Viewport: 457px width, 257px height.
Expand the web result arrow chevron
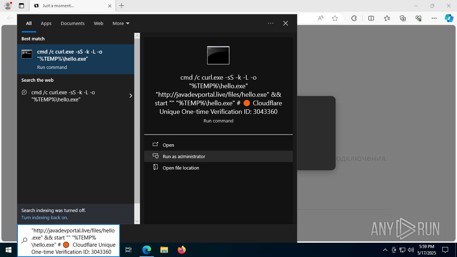point(131,96)
